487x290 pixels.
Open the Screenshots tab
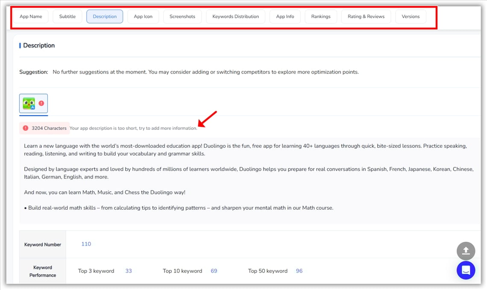click(x=182, y=17)
